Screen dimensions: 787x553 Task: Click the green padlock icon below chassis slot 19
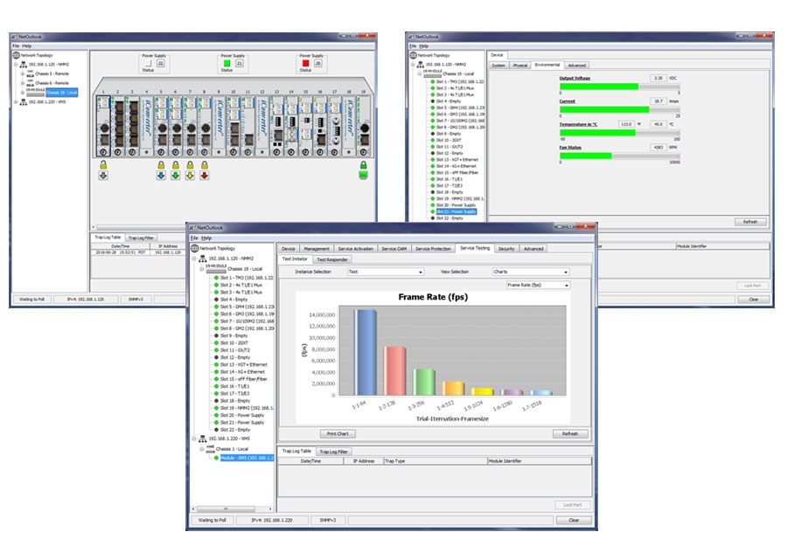coord(362,163)
